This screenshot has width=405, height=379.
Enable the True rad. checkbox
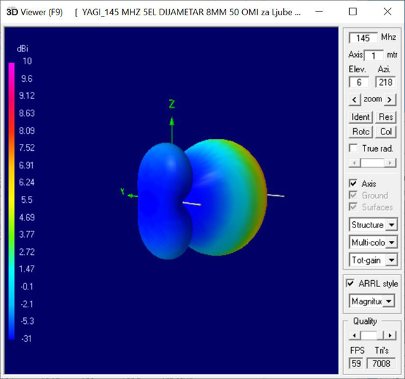click(x=354, y=148)
